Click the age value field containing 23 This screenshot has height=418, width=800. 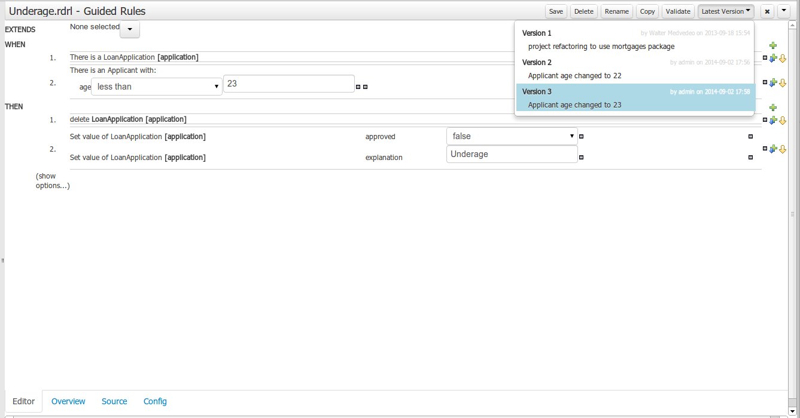pyautogui.click(x=288, y=84)
